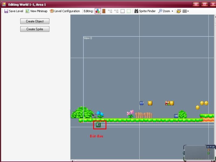Select the coin block beside the mushroom block

pos(172,103)
